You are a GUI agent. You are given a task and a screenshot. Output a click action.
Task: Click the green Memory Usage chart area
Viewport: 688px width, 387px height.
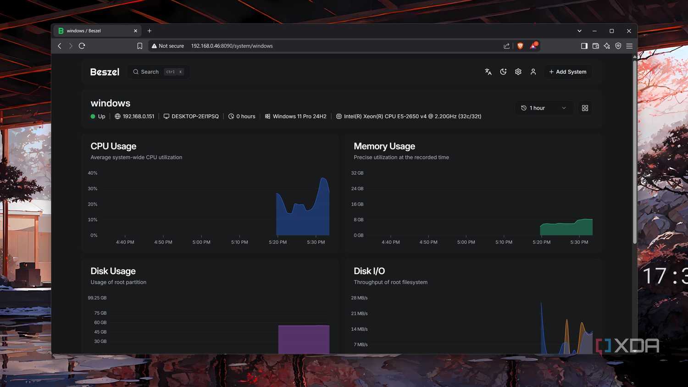pyautogui.click(x=566, y=227)
